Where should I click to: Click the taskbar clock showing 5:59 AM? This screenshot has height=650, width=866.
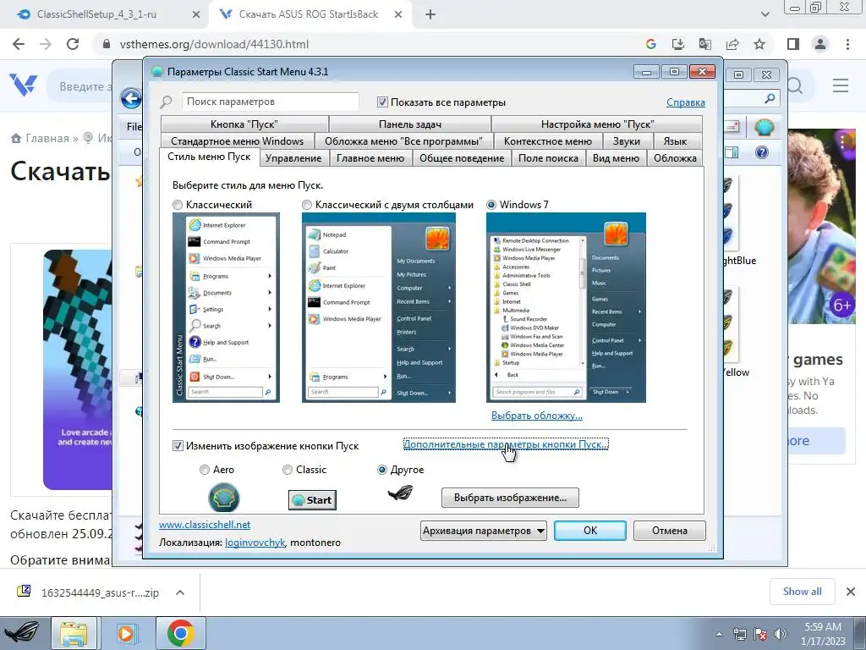tap(823, 634)
